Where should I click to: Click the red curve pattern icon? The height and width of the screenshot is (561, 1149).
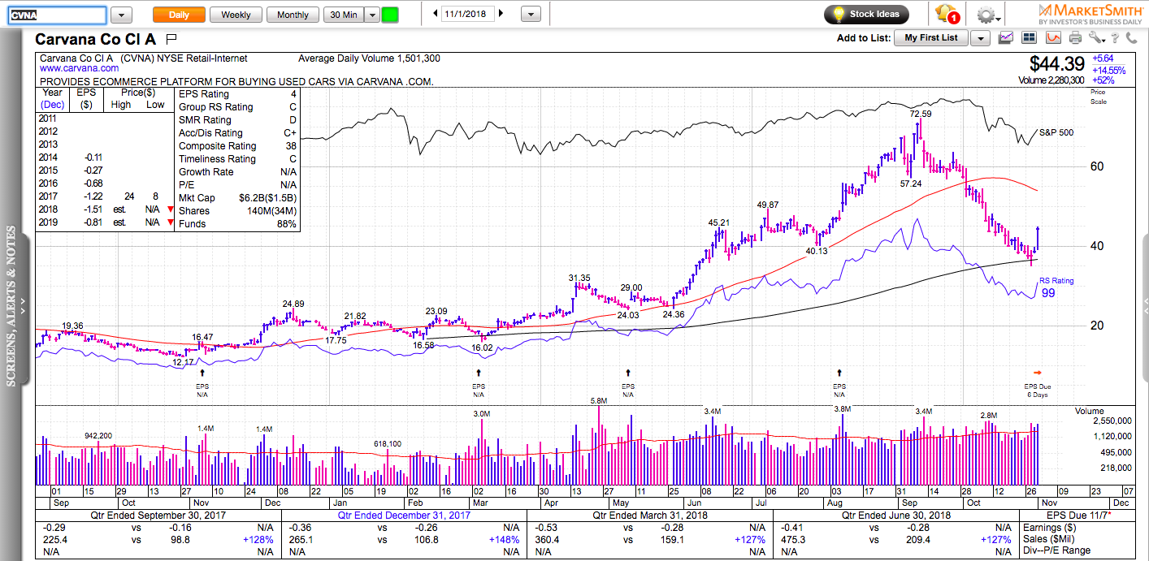point(1053,37)
